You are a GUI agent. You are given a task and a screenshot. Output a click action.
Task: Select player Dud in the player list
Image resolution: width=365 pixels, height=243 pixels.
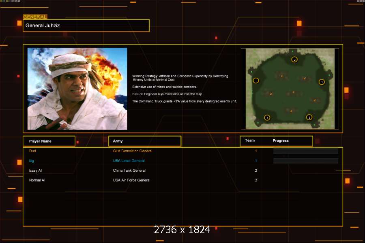32,151
